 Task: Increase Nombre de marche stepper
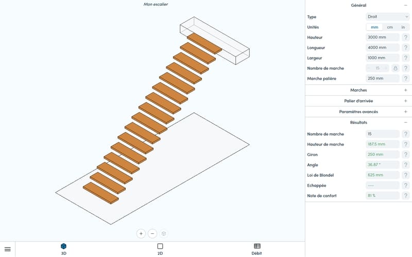pyautogui.click(x=386, y=68)
